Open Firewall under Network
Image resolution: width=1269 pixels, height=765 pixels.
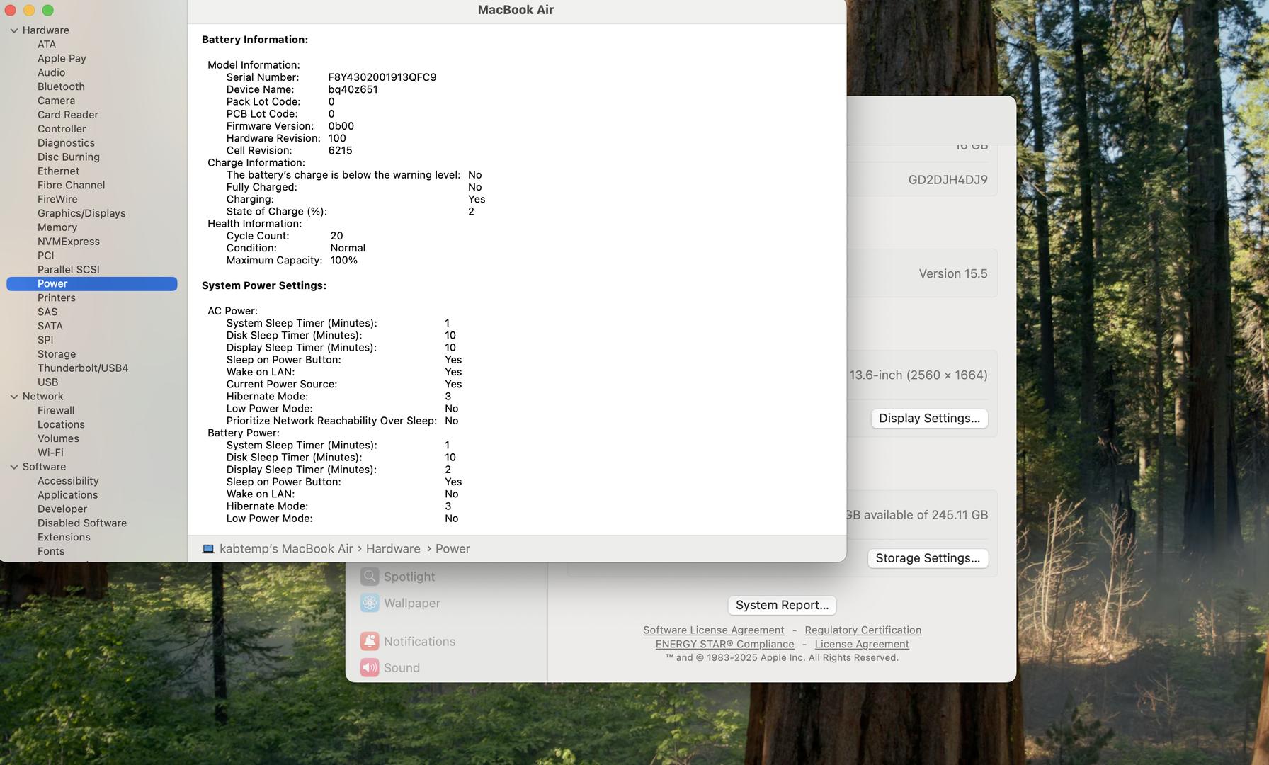click(56, 410)
